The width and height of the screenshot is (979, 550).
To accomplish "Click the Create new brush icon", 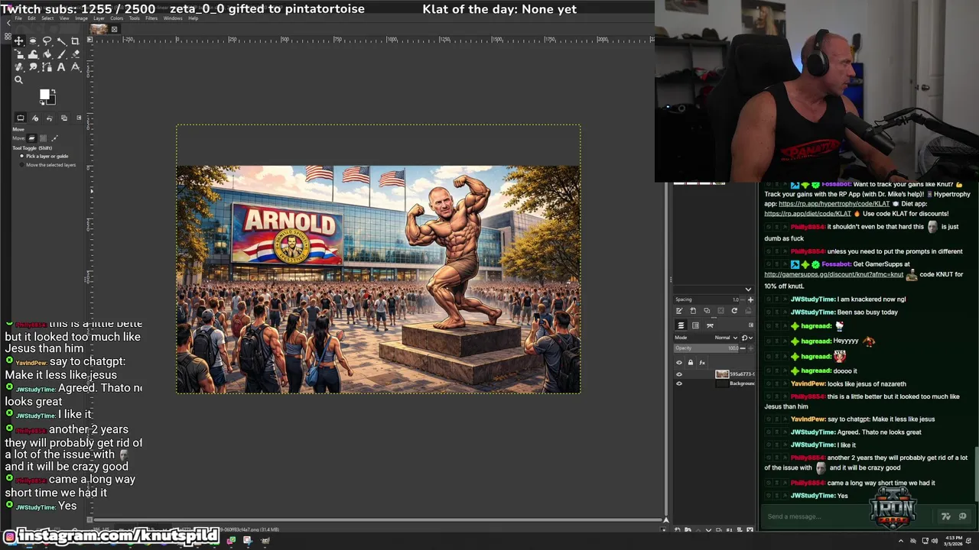I will click(693, 311).
